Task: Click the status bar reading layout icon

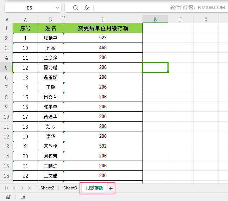Action: point(23,197)
